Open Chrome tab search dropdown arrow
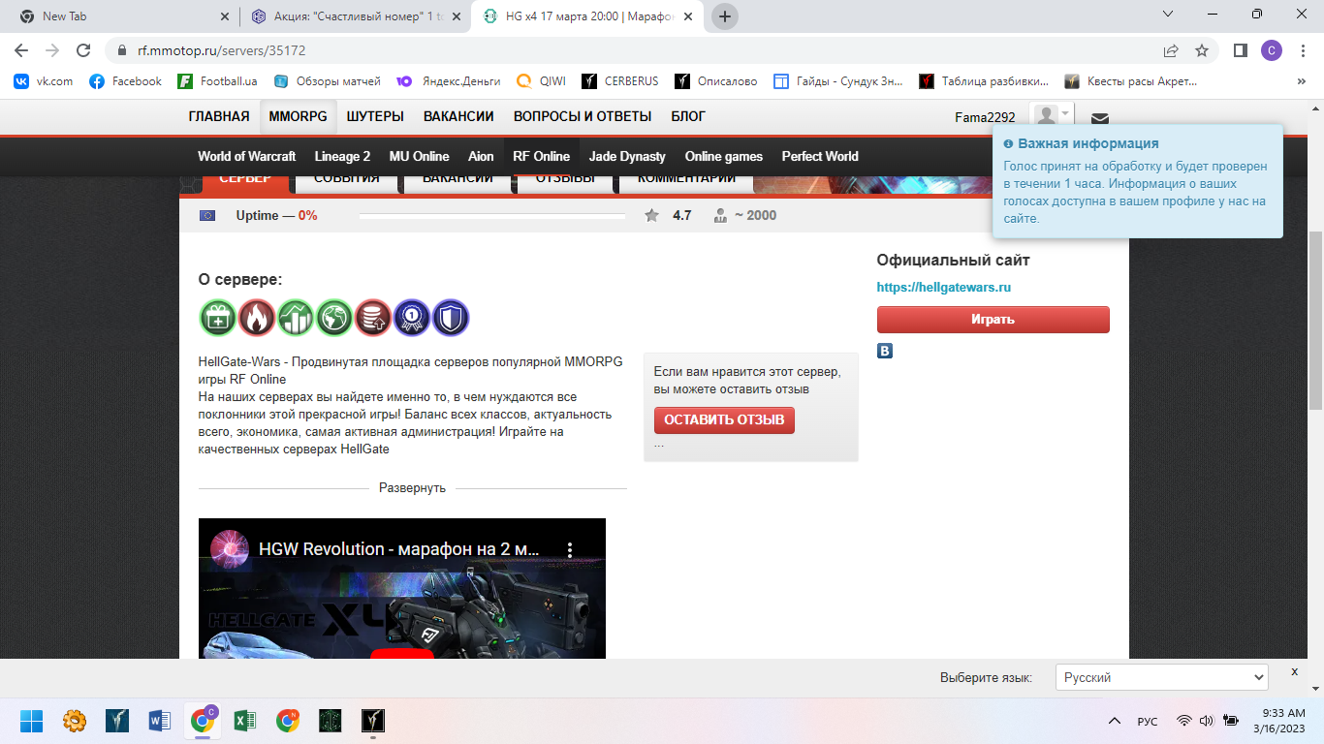The image size is (1324, 744). [x=1169, y=15]
